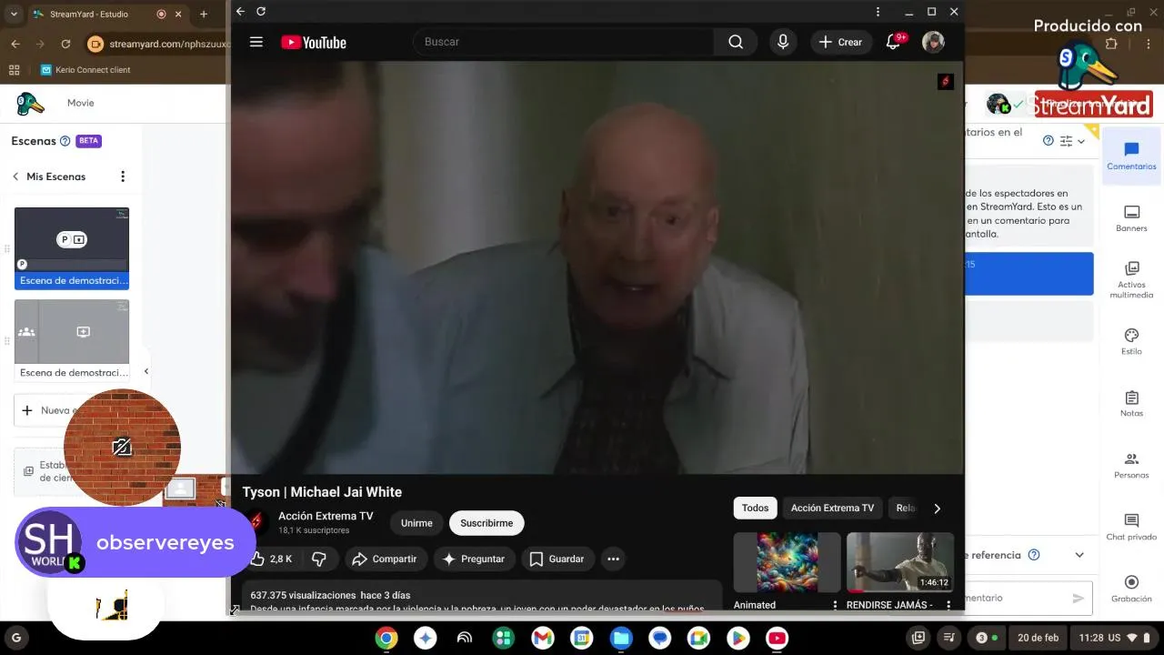Open the YouTube window three-dot menu

[878, 12]
